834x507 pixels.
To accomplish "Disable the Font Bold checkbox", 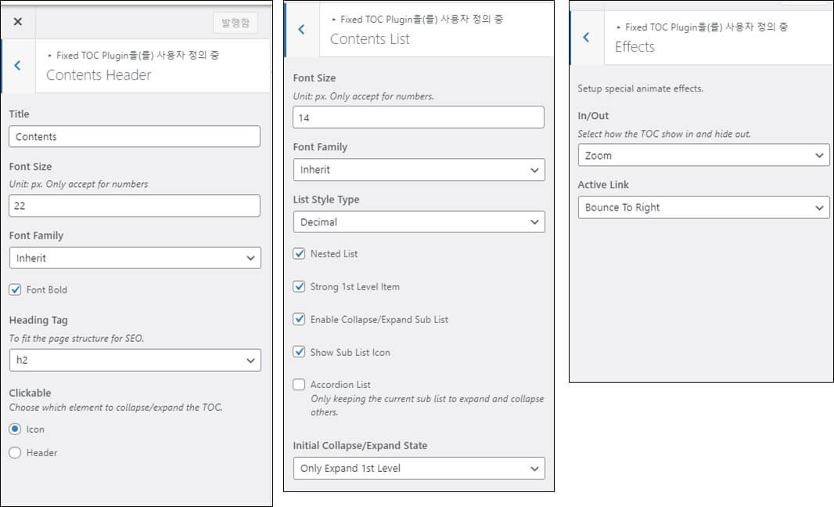I will pyautogui.click(x=15, y=289).
